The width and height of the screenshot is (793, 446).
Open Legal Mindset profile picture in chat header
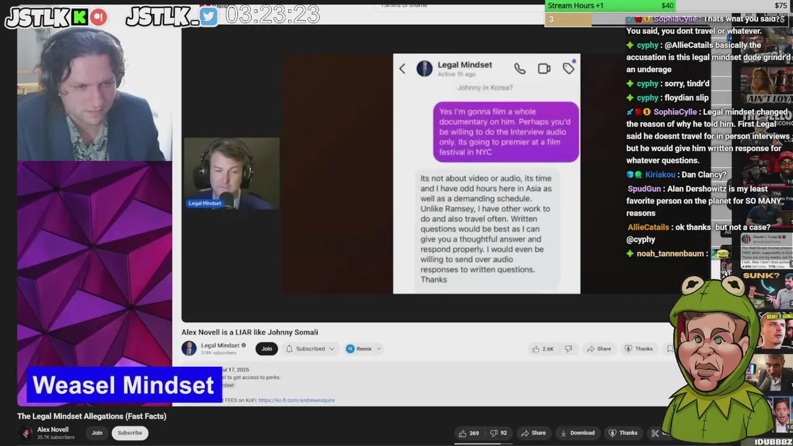click(424, 69)
